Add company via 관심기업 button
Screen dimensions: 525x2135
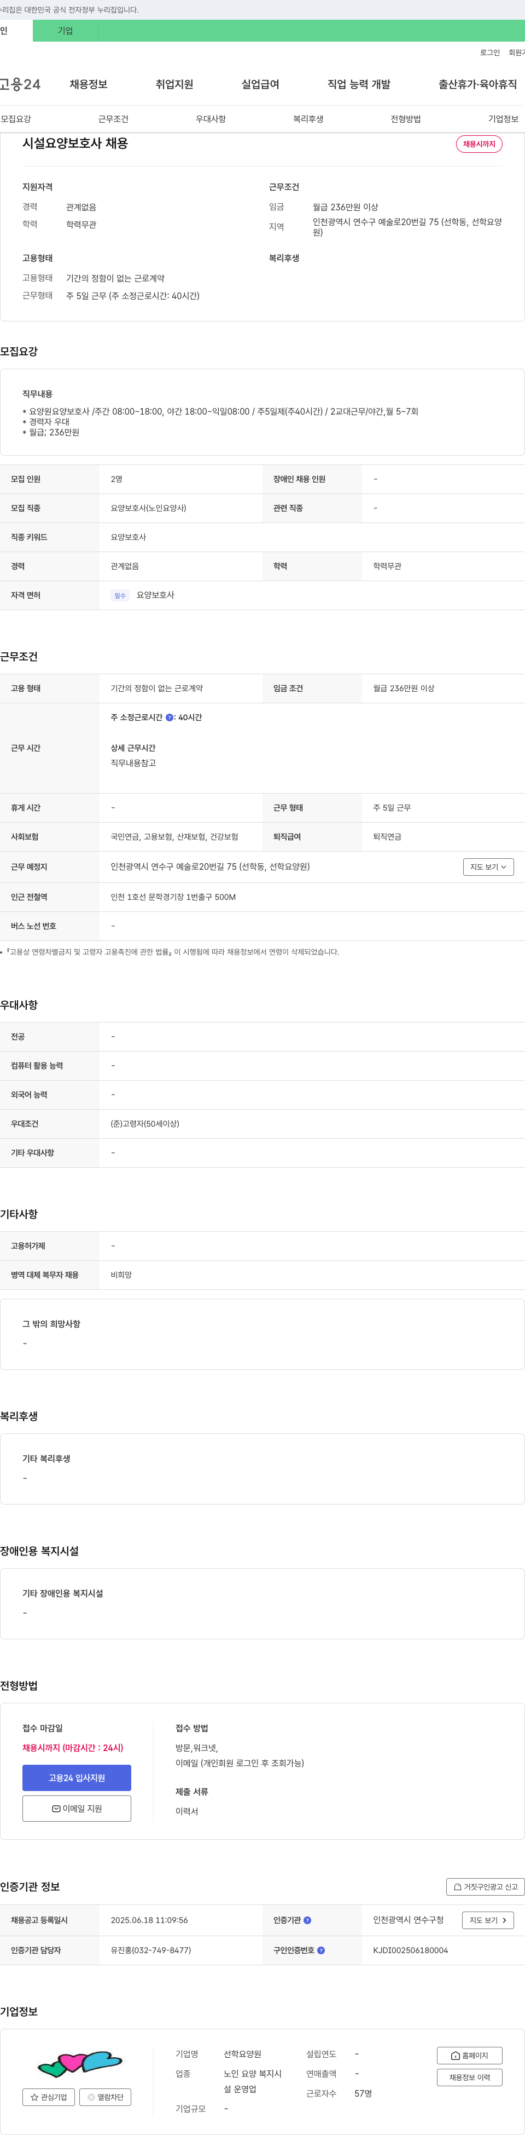[49, 2098]
